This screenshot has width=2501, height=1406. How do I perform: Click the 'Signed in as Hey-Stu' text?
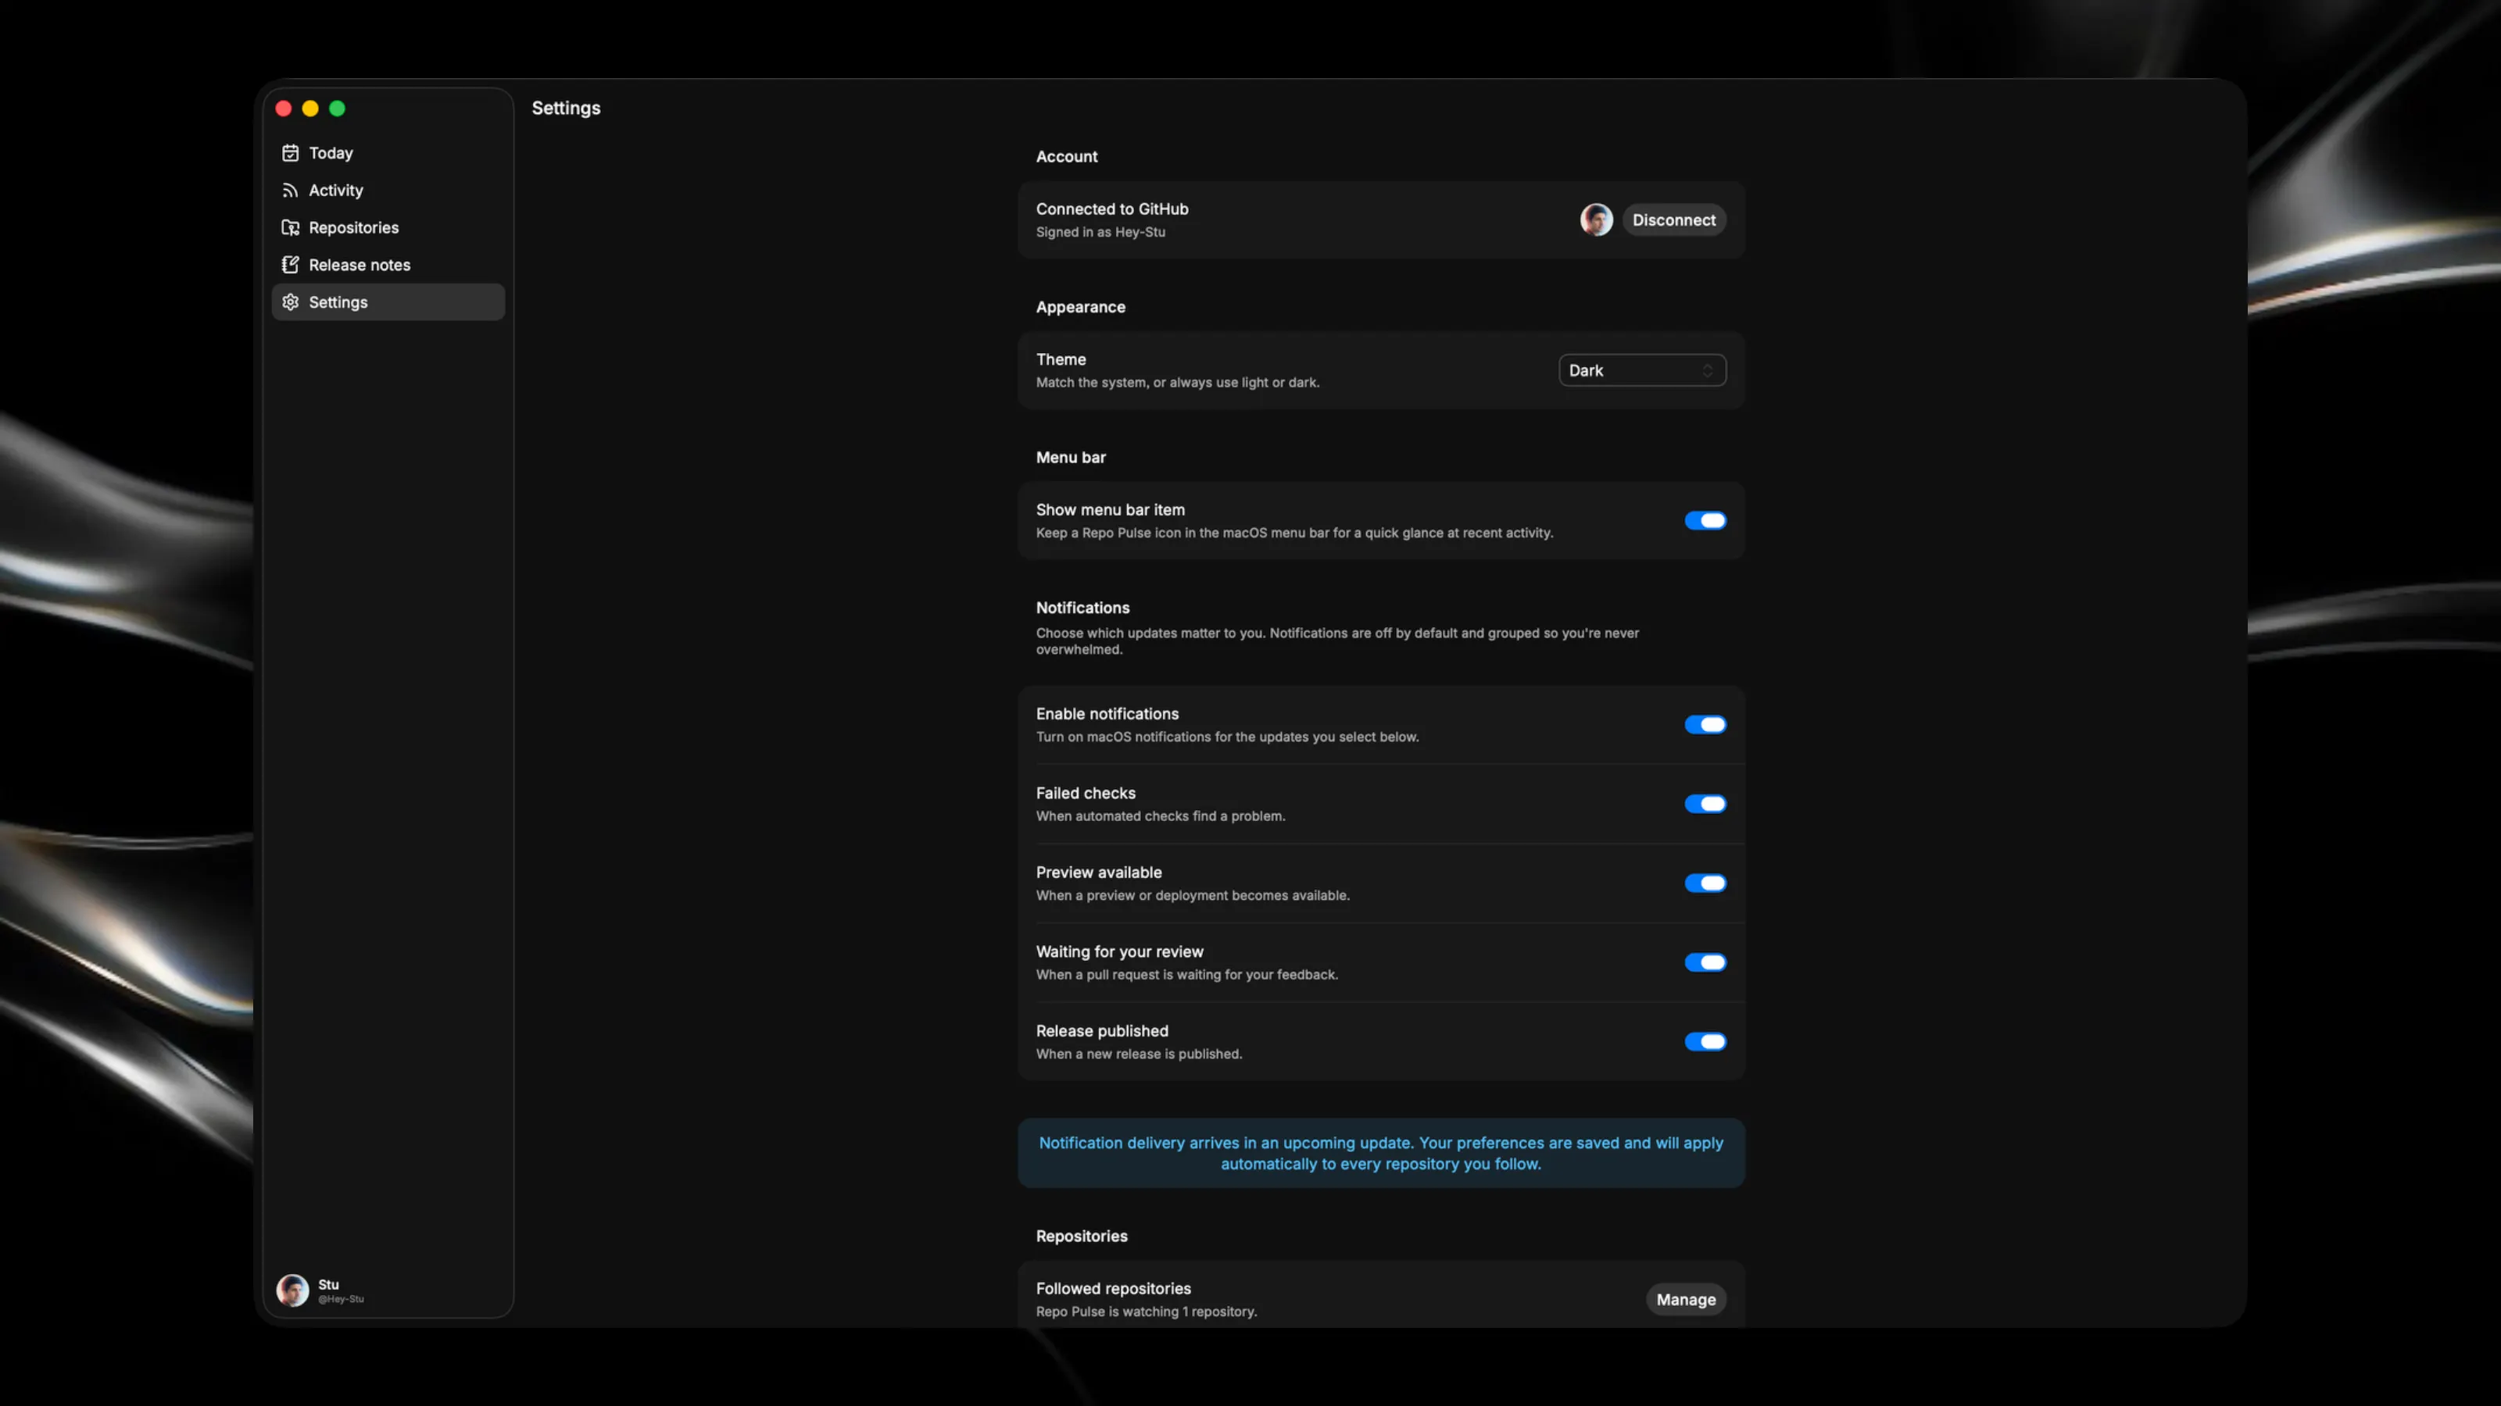click(x=1100, y=233)
